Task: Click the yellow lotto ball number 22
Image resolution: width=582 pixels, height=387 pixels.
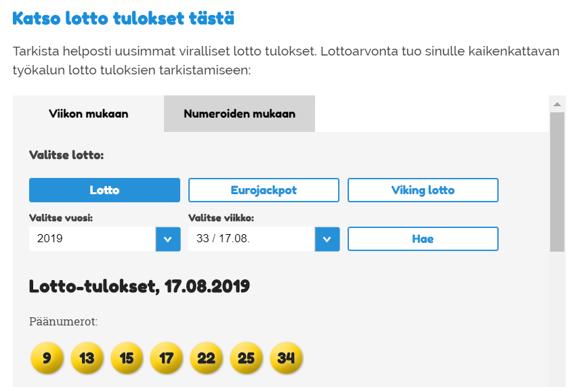Action: [x=207, y=358]
